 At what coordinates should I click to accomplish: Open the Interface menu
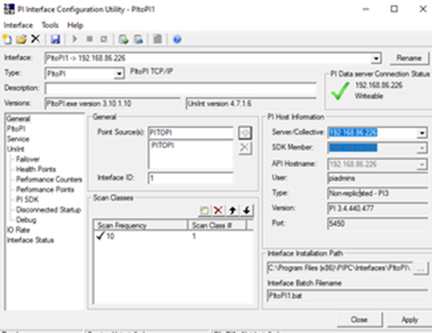(x=18, y=25)
